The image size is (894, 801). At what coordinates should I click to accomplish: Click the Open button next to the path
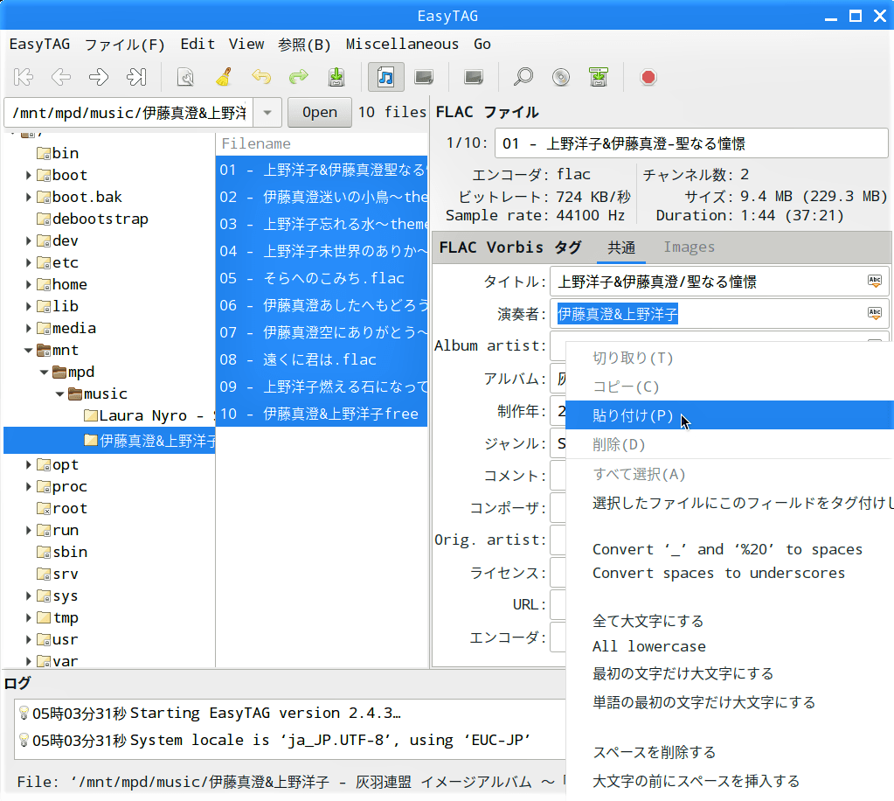319,113
